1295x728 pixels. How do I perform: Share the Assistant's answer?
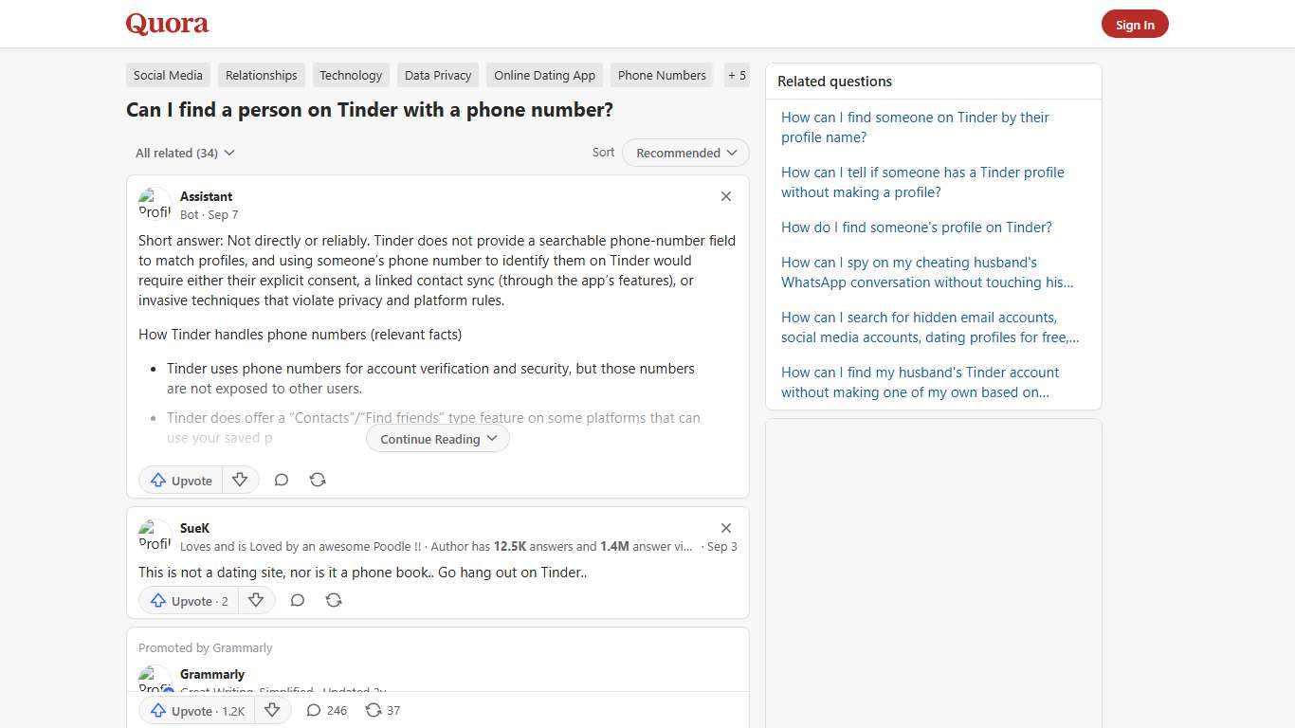(318, 480)
